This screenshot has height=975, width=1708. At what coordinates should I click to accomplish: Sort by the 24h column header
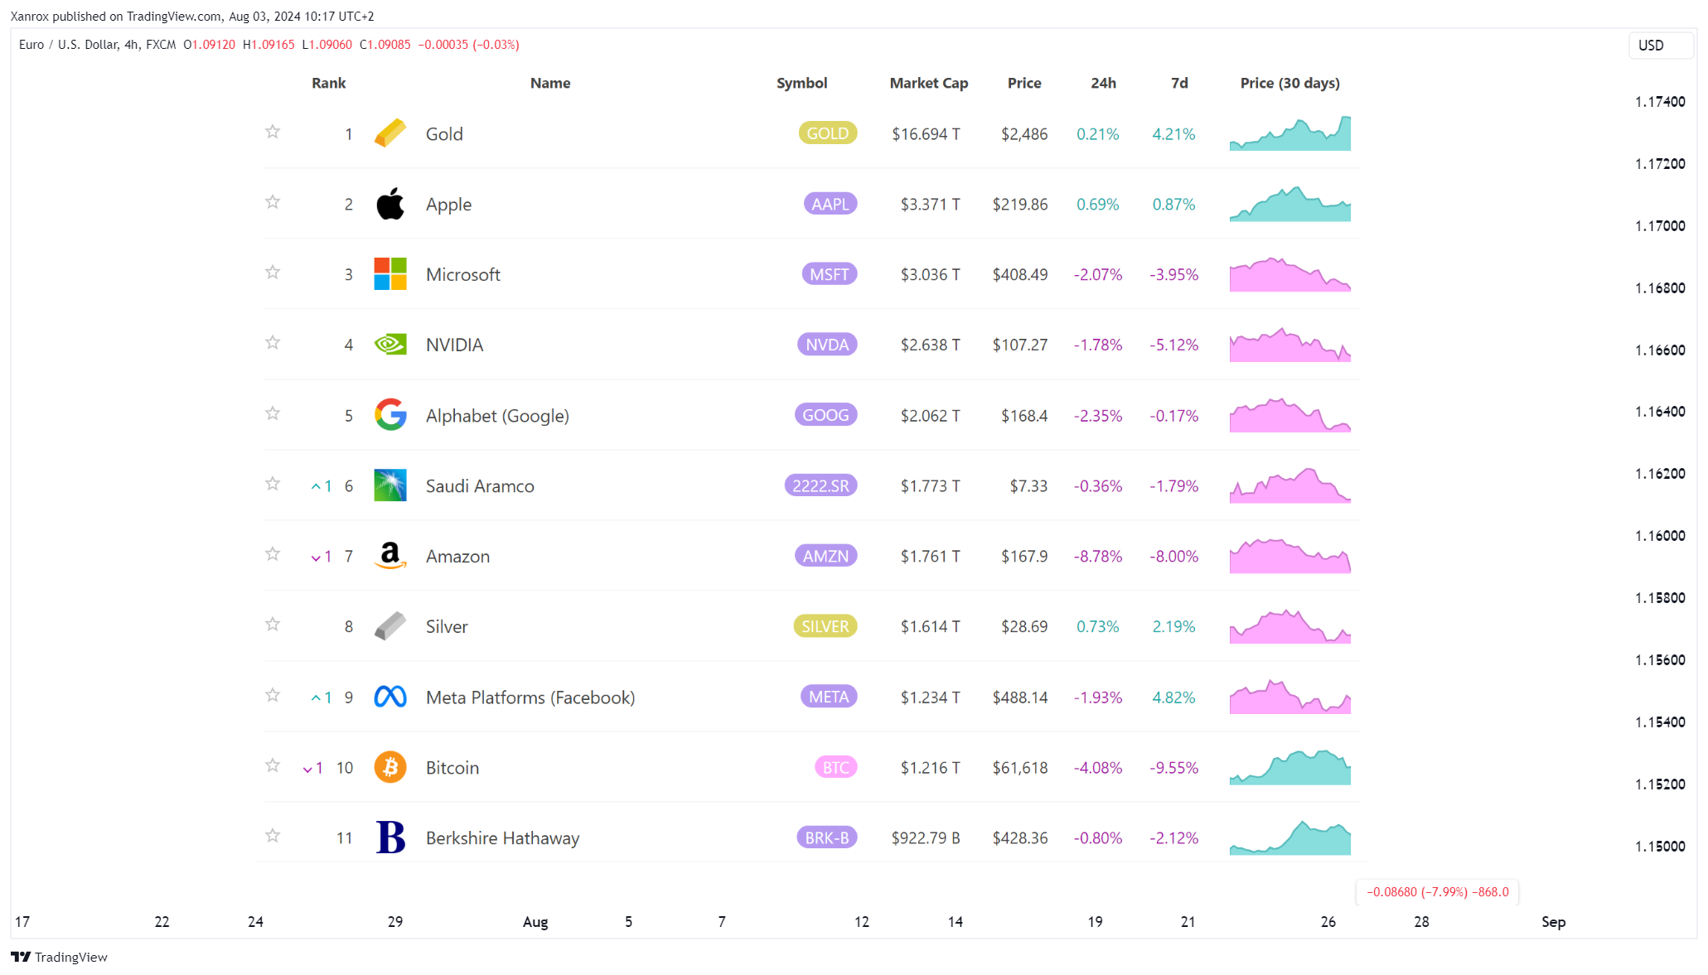(1103, 83)
